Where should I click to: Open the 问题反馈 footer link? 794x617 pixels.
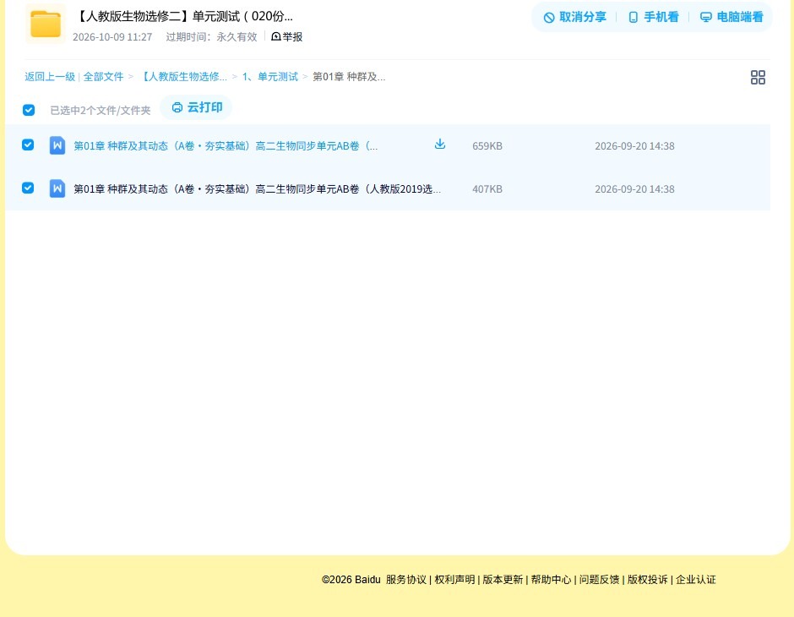click(599, 580)
